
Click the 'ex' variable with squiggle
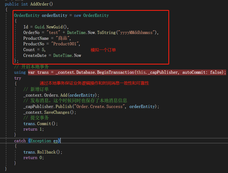pos(55,141)
